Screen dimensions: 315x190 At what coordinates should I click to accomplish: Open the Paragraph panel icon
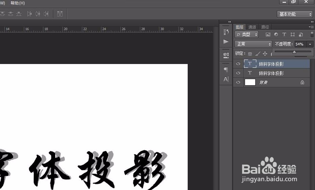click(x=226, y=69)
